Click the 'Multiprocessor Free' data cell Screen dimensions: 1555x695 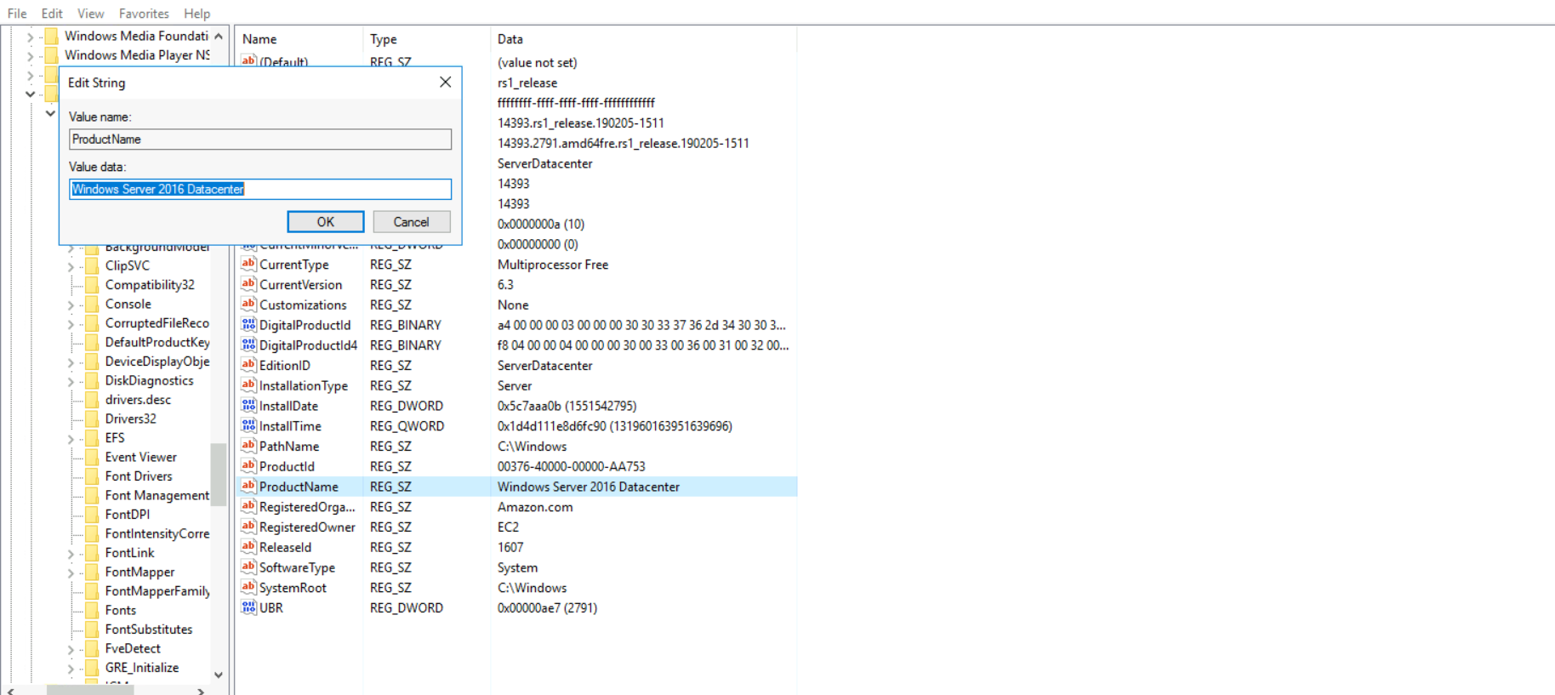coord(553,265)
